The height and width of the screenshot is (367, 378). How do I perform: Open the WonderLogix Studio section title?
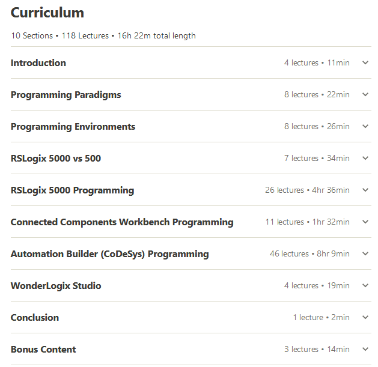pos(56,285)
